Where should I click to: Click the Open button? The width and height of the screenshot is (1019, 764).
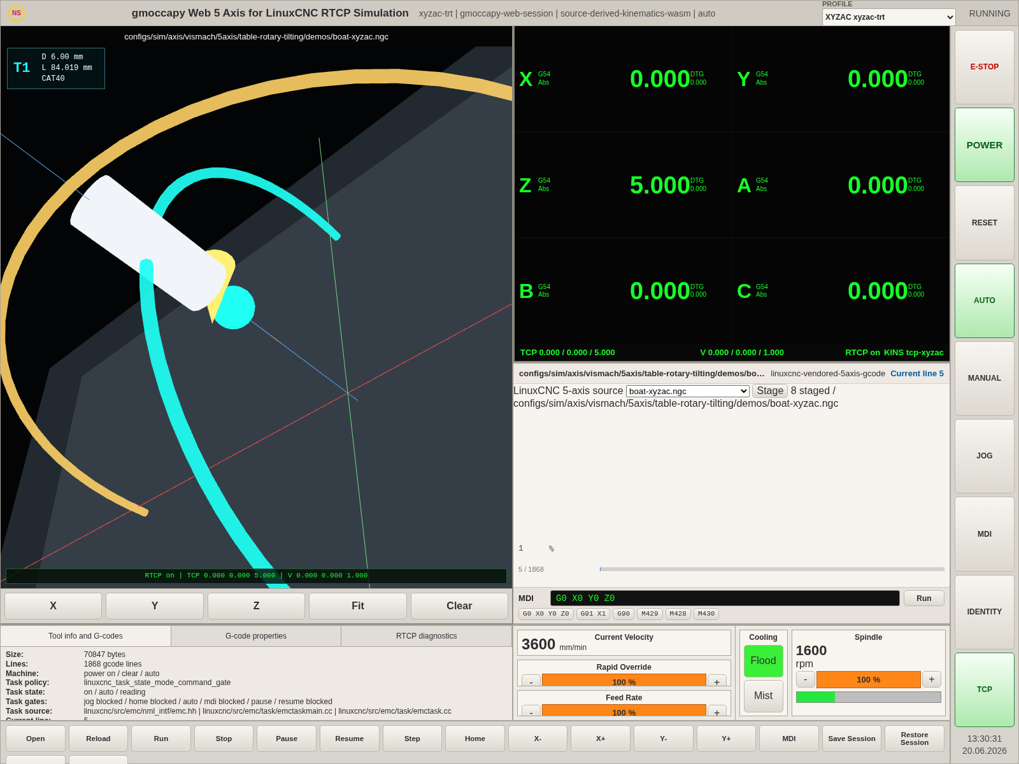(36, 739)
